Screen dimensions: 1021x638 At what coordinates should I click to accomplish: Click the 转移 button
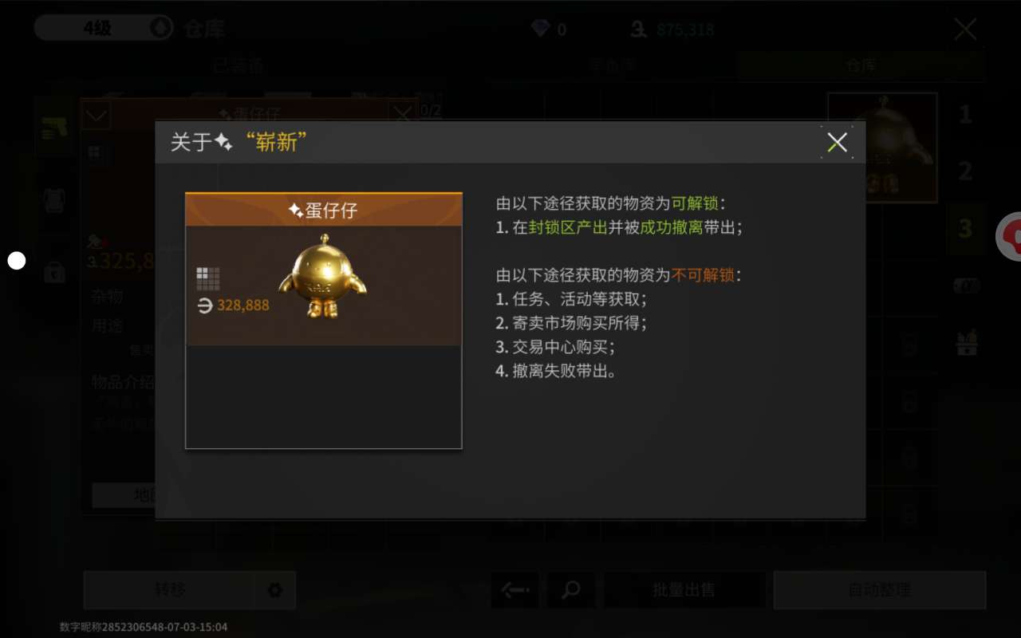point(170,590)
